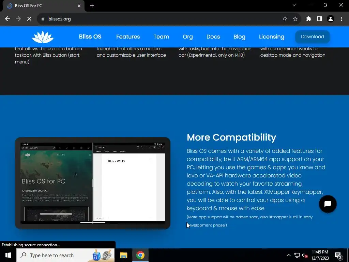Open Blog nav menu item
The width and height of the screenshot is (349, 262).
(240, 37)
